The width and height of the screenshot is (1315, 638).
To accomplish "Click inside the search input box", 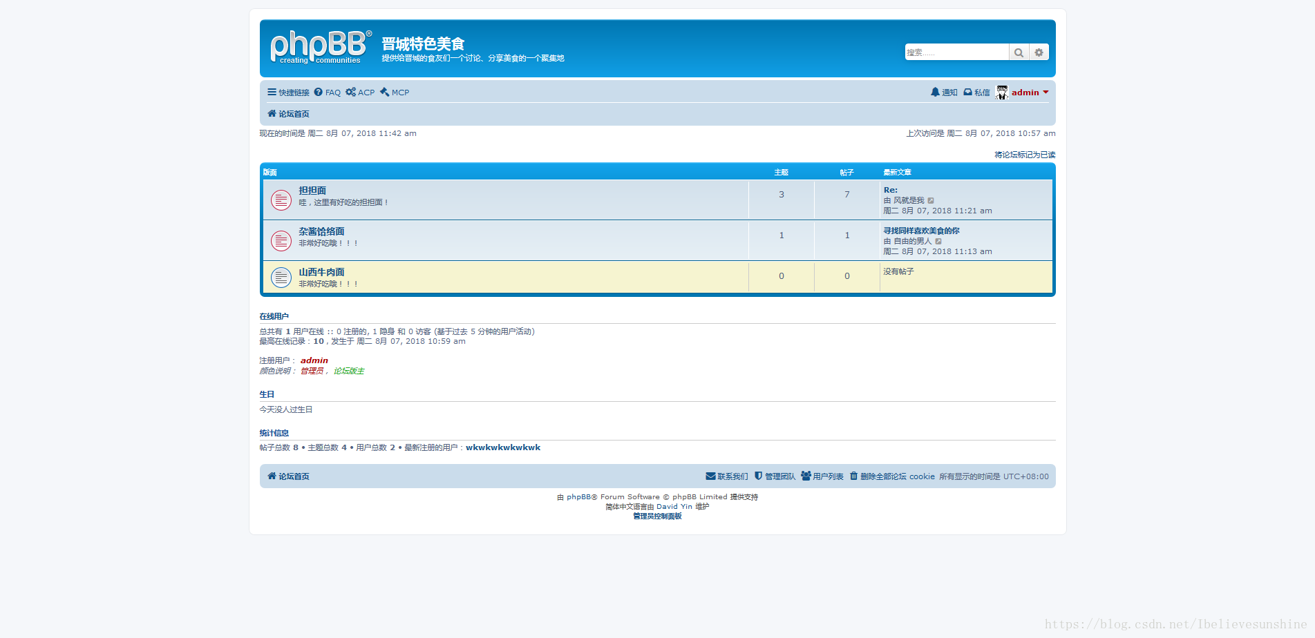I will coord(957,52).
